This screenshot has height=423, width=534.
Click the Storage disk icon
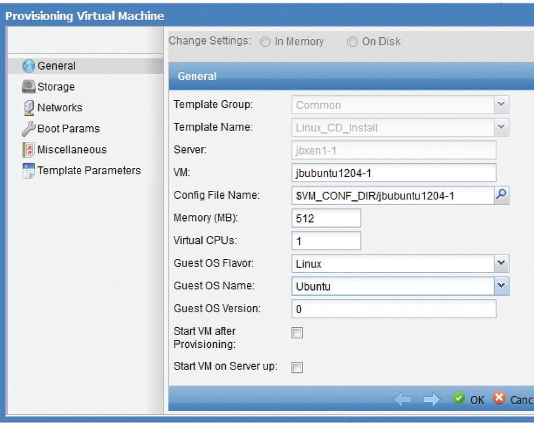point(28,87)
